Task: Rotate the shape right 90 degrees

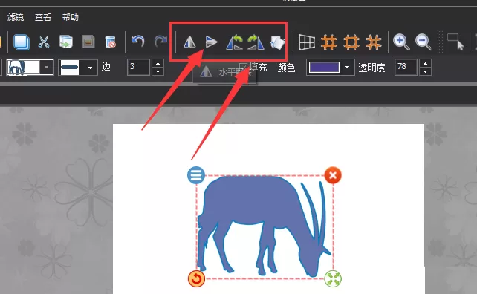Action: pos(256,42)
